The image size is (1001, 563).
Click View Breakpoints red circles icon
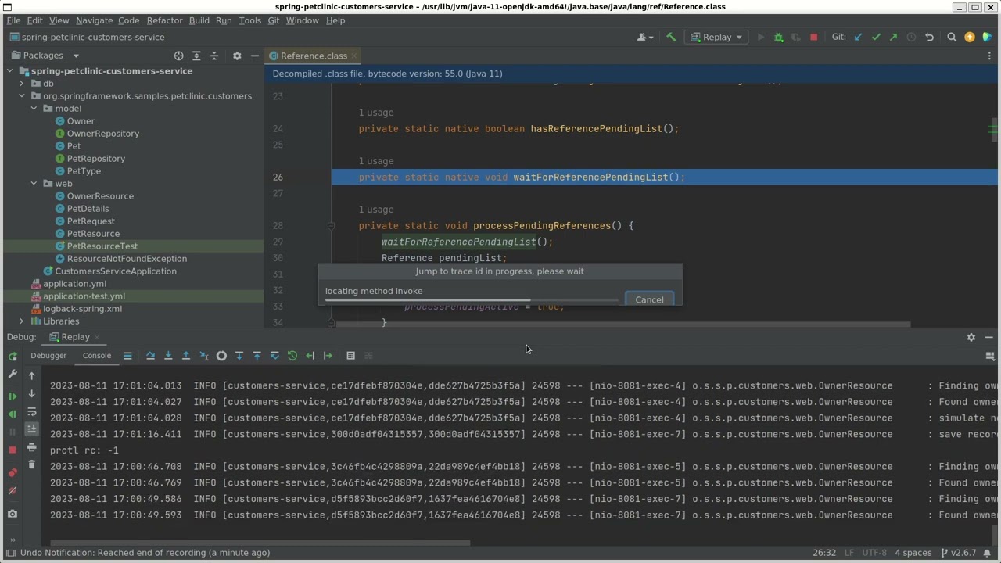click(13, 472)
